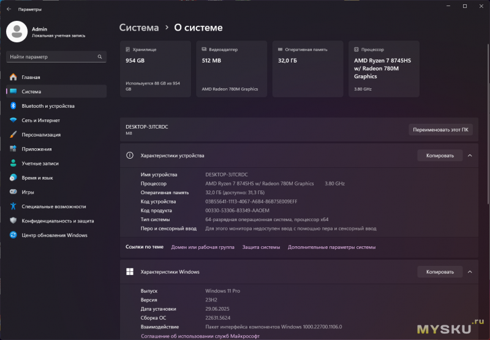Click the Windows 11 Pro edition value
Screen dimensions: 490x340
coord(222,290)
